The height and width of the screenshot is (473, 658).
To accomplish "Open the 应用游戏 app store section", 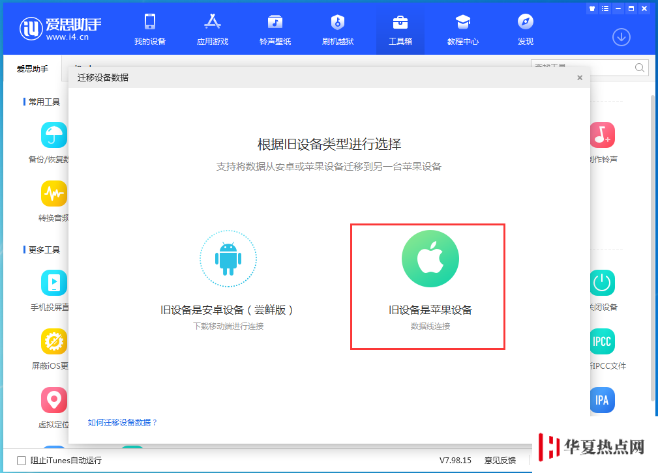I will [x=213, y=29].
